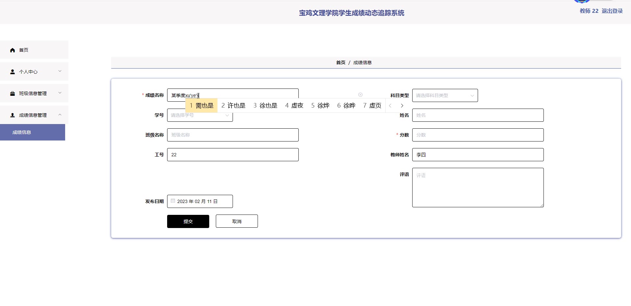This screenshot has height=306, width=631.
Task: Click the 取消 cancel button
Action: (x=237, y=221)
